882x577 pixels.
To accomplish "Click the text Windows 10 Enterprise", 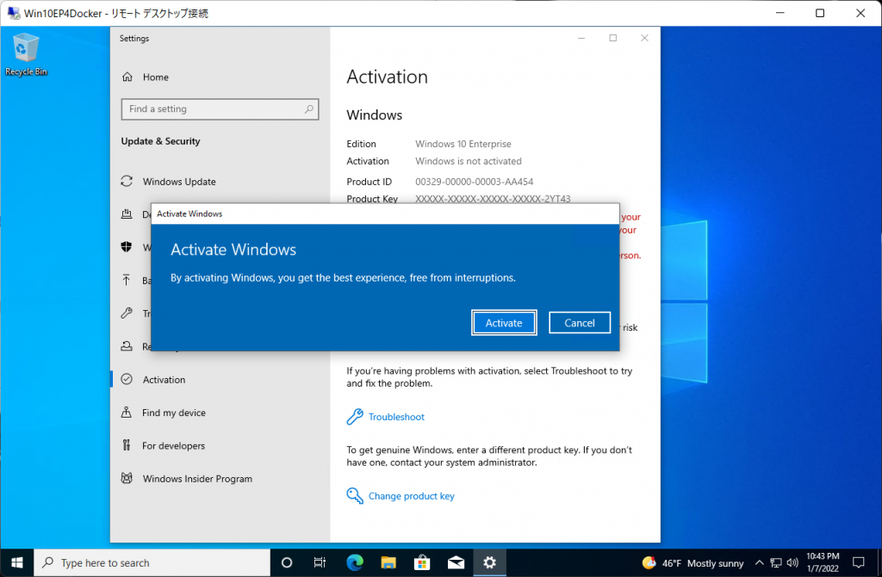I will click(x=463, y=144).
